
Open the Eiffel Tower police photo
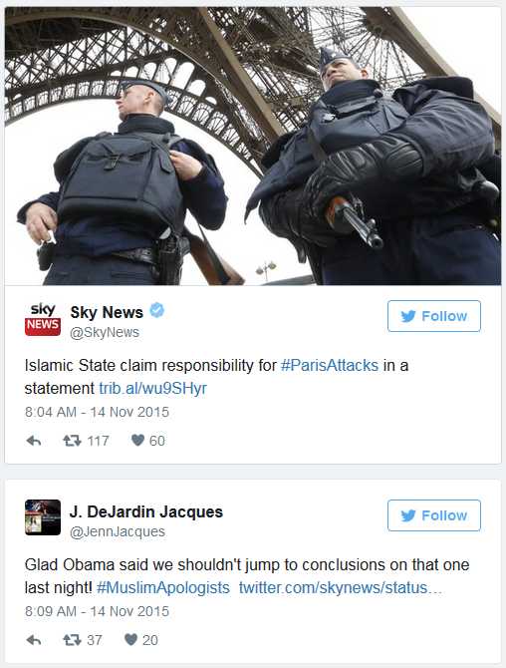click(253, 147)
